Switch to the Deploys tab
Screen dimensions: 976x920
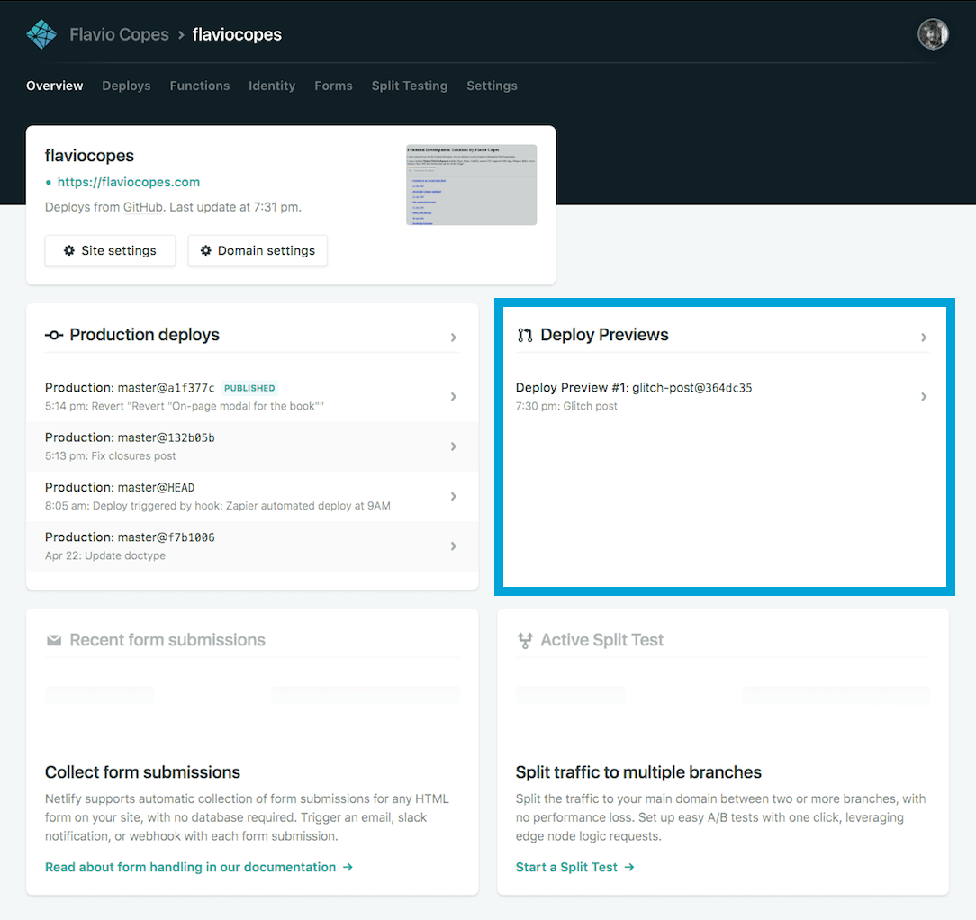tap(126, 86)
